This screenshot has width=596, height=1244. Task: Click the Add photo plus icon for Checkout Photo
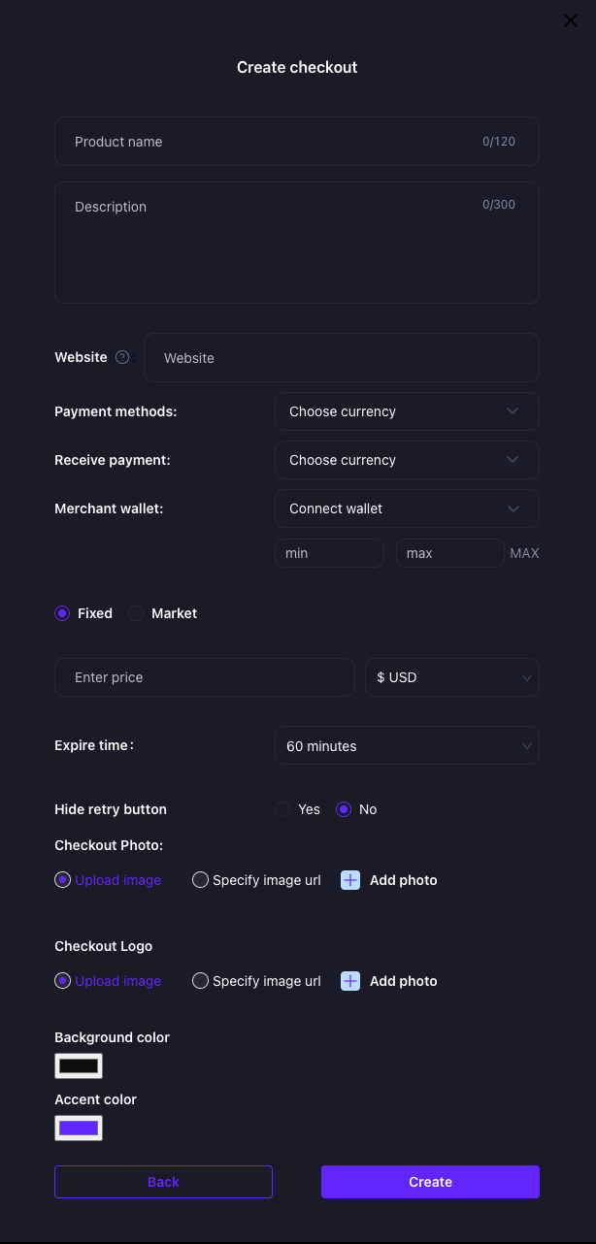click(x=350, y=880)
